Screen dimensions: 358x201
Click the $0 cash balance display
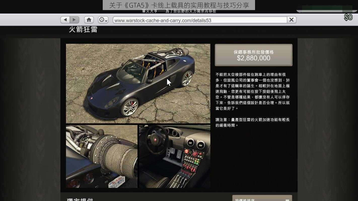[x=348, y=17]
